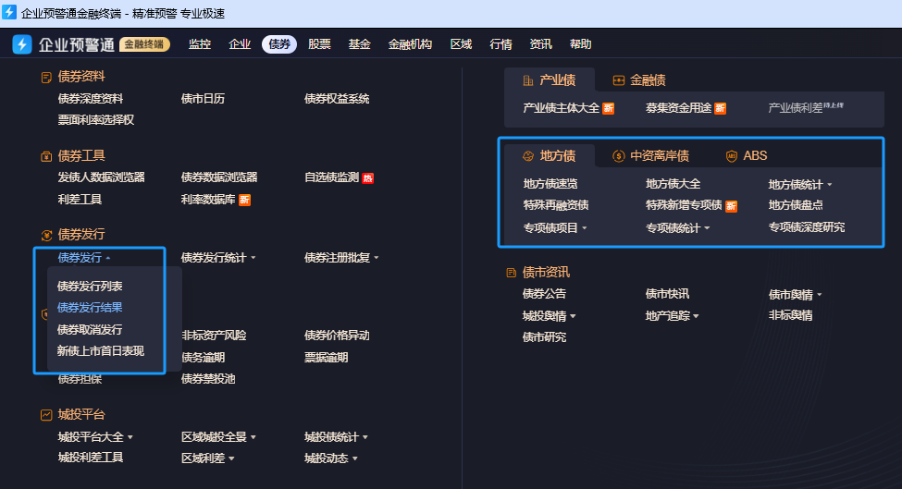Expand the 债券发行统计 dropdown
Screen dimensions: 902x489
[218, 258]
